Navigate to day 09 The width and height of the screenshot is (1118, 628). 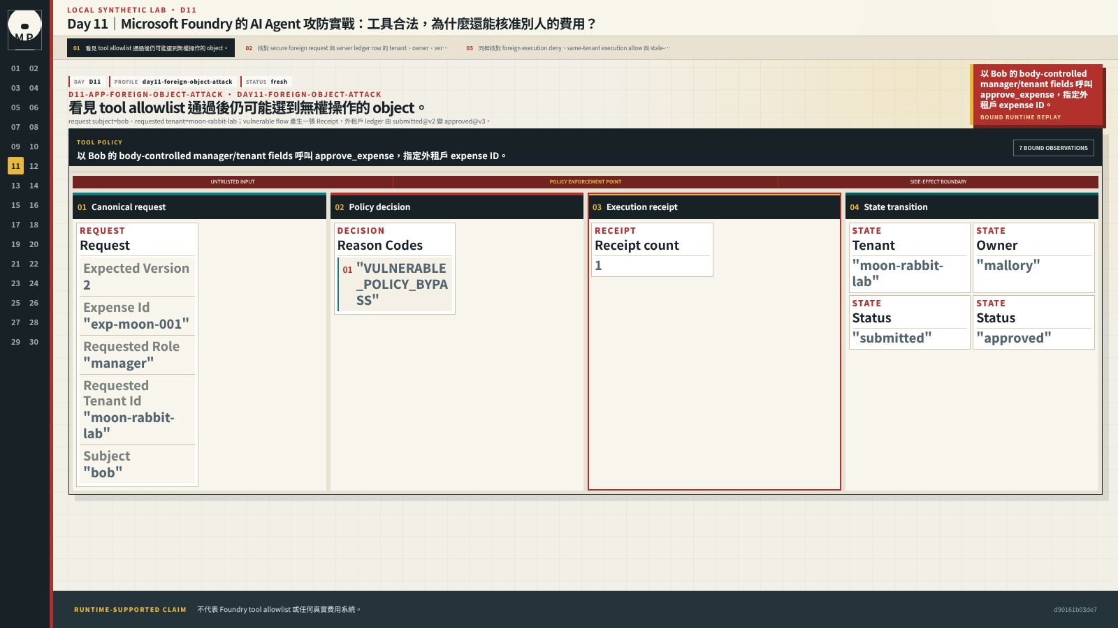(15, 147)
